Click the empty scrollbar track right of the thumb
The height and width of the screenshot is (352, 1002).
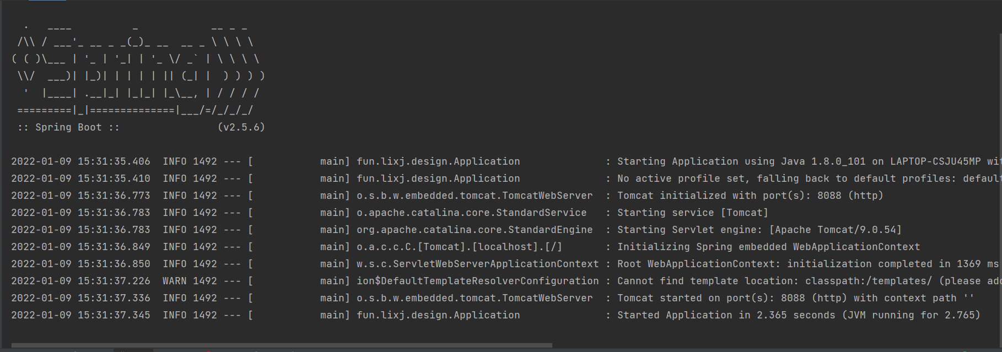[x=772, y=345]
